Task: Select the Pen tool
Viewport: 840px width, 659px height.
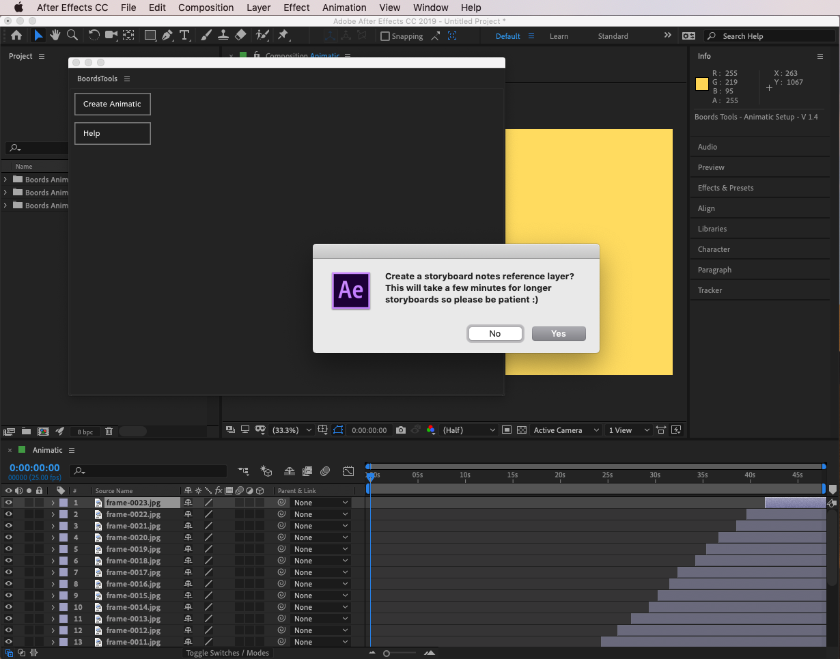Action: [x=167, y=36]
